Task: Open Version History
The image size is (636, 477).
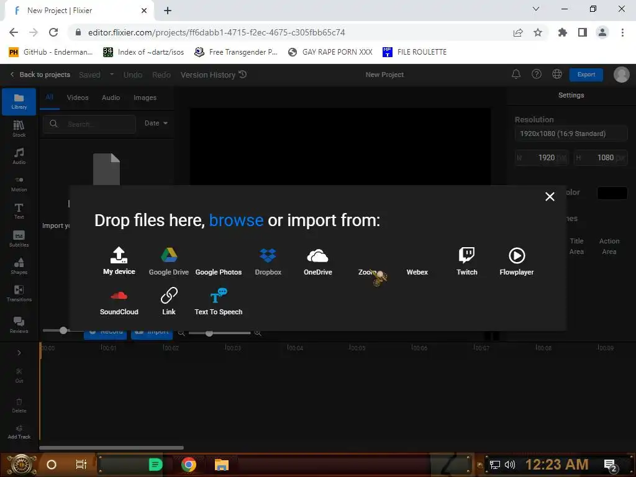Action: tap(214, 75)
